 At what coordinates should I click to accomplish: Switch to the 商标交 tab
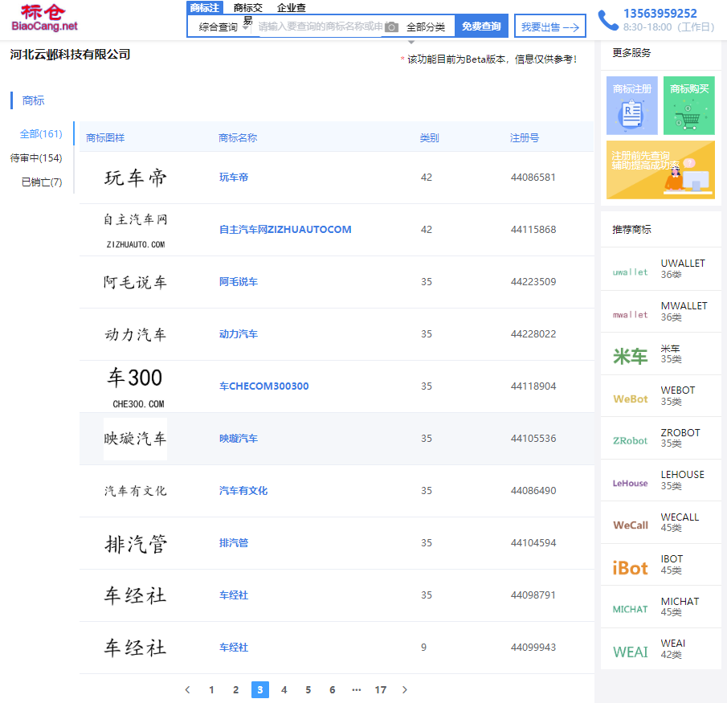[248, 8]
